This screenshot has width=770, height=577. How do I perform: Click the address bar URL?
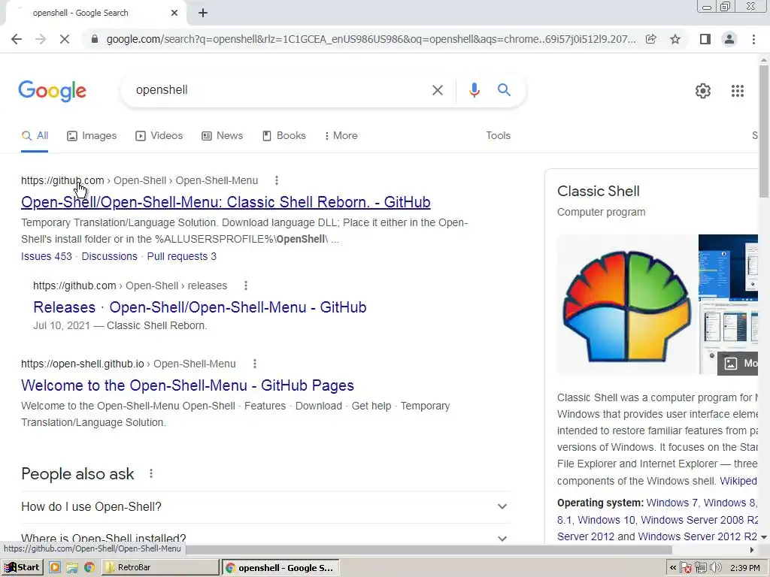tap(371, 39)
